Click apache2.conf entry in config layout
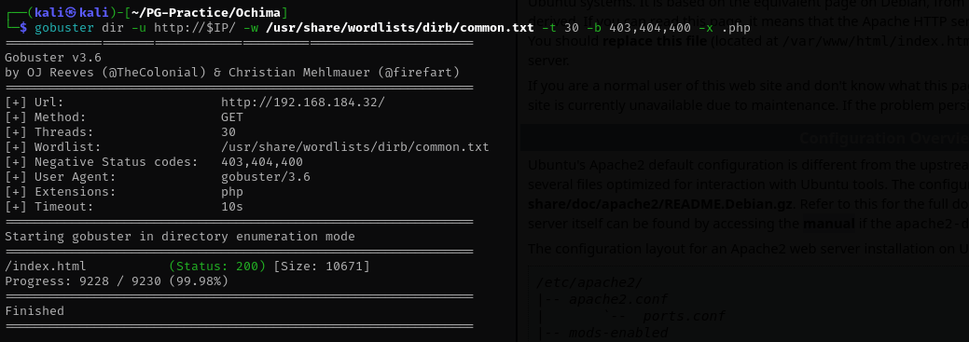The image size is (969, 342). 618,300
